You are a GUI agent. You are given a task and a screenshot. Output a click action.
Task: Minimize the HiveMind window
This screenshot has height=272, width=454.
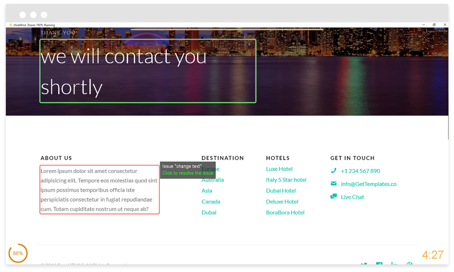click(423, 25)
